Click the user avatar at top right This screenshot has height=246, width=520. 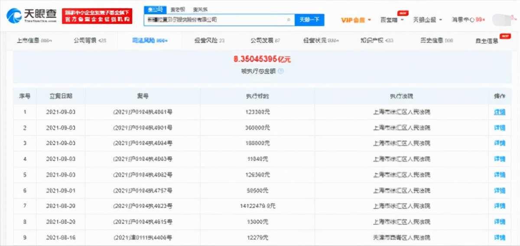point(503,20)
